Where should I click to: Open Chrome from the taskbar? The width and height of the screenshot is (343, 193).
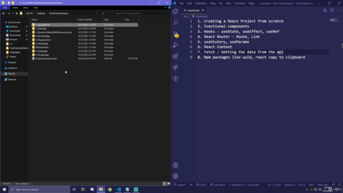[x=109, y=189]
